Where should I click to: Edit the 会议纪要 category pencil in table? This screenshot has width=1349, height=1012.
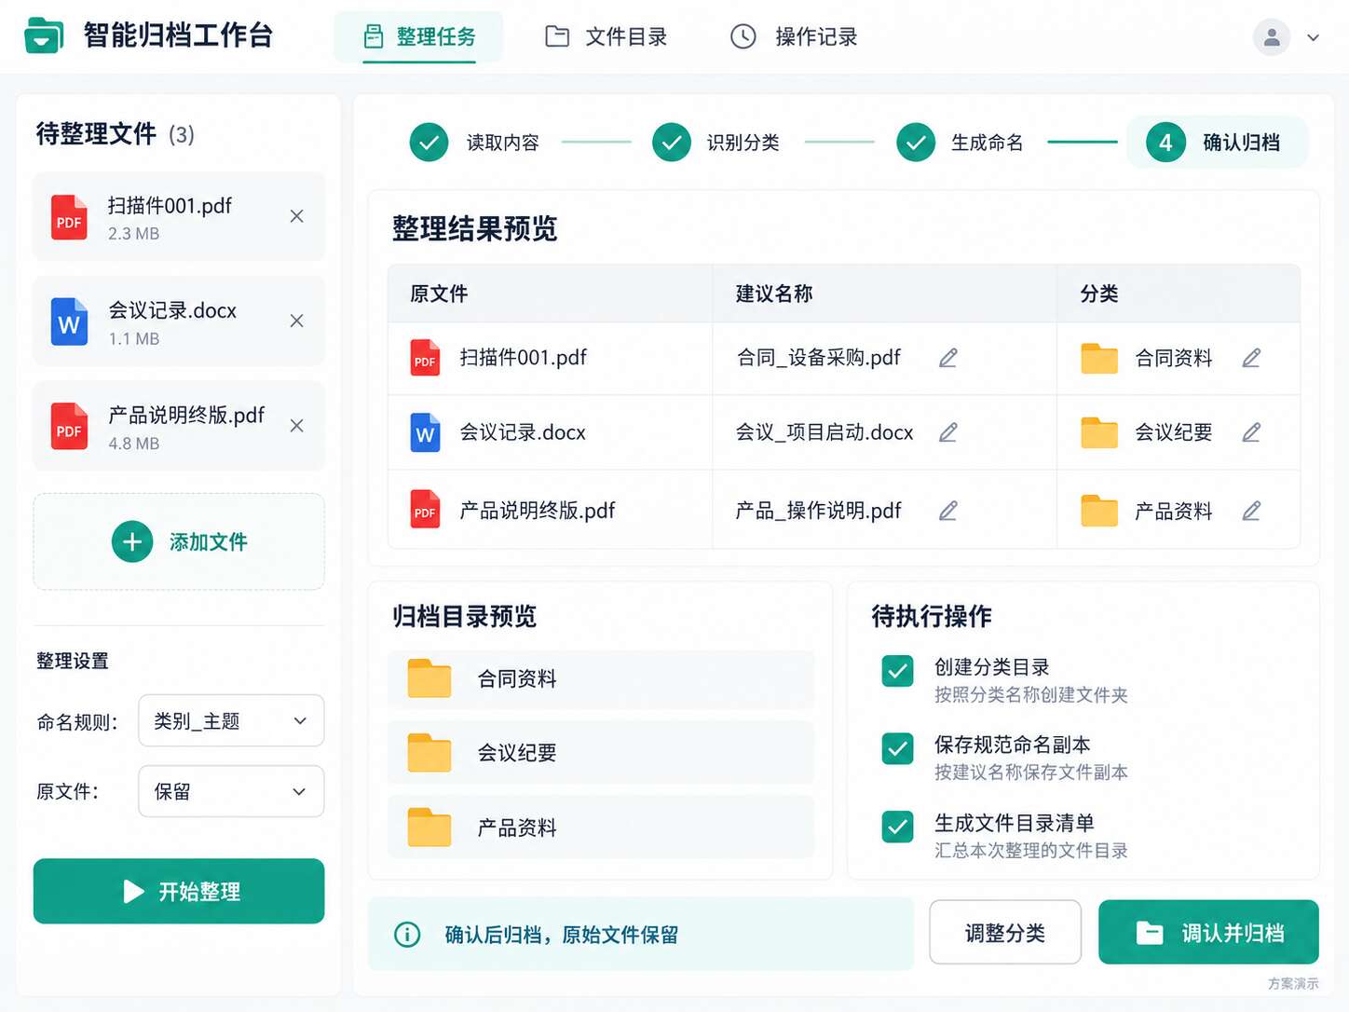pos(1251,432)
